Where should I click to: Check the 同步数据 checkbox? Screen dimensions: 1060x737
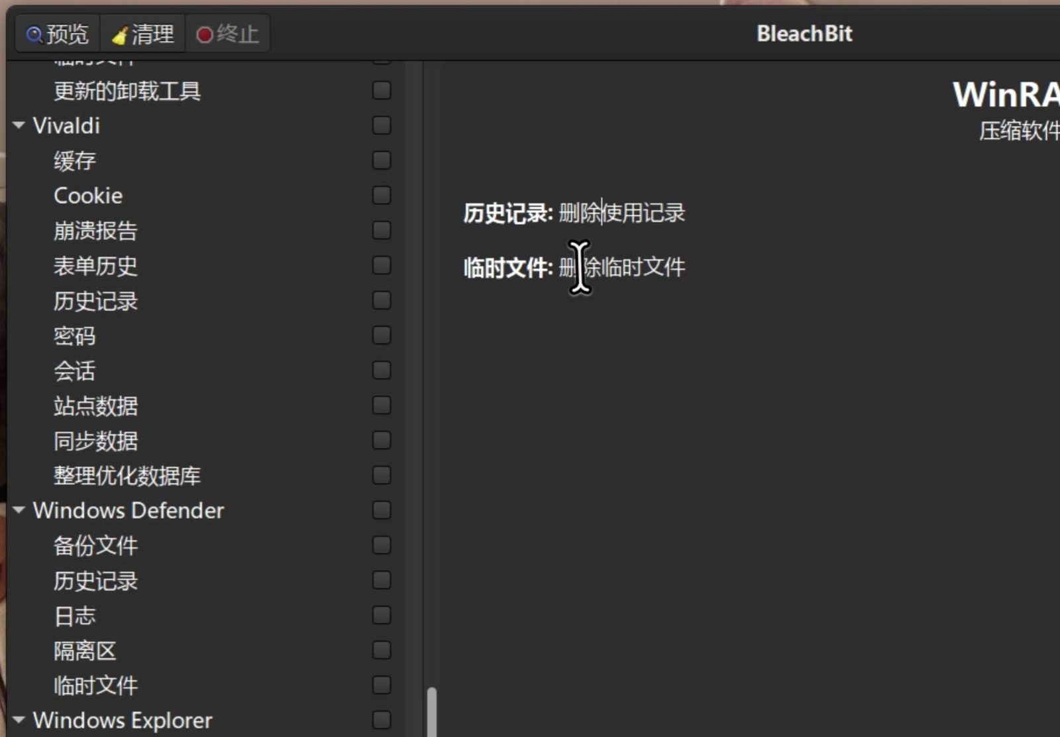click(x=382, y=440)
